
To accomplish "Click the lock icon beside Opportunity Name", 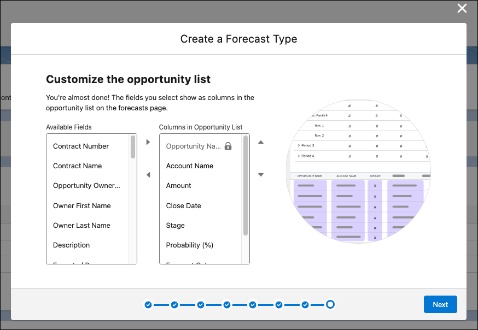I will pyautogui.click(x=228, y=146).
